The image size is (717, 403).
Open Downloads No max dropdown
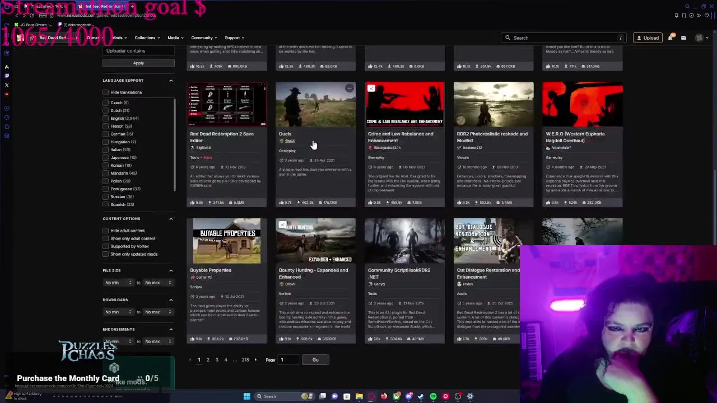[x=159, y=312]
